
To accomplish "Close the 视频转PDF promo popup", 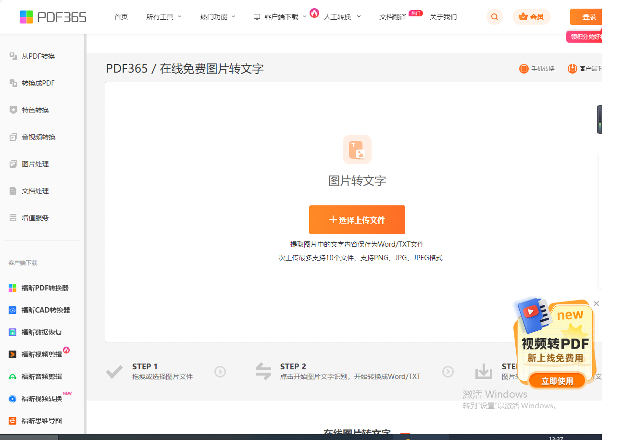I will 596,303.
